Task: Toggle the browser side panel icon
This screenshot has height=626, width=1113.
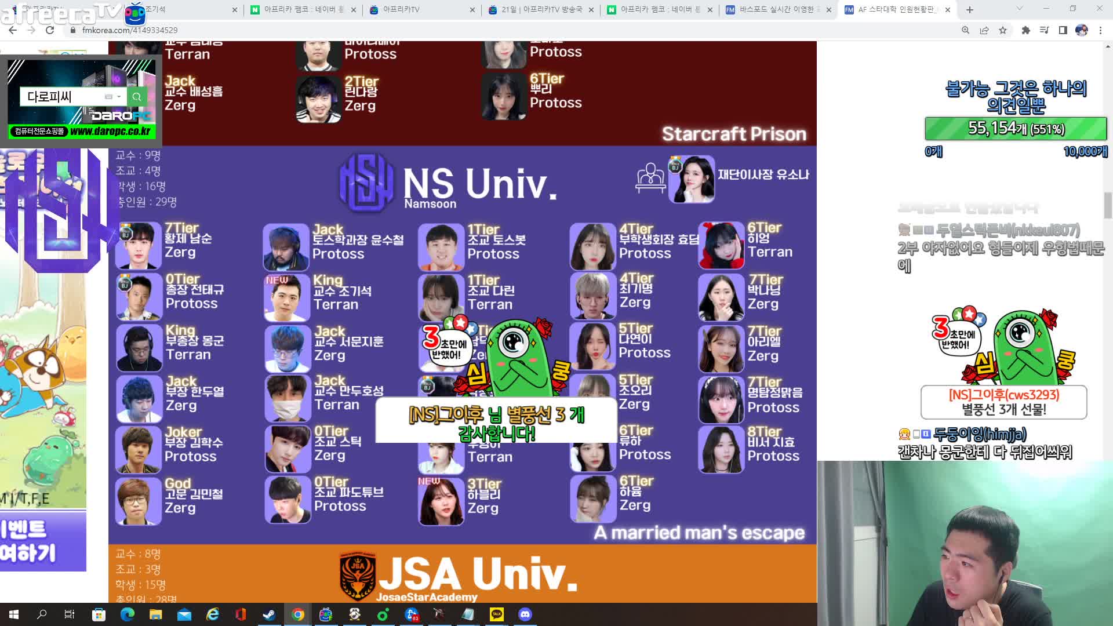Action: (x=1063, y=30)
